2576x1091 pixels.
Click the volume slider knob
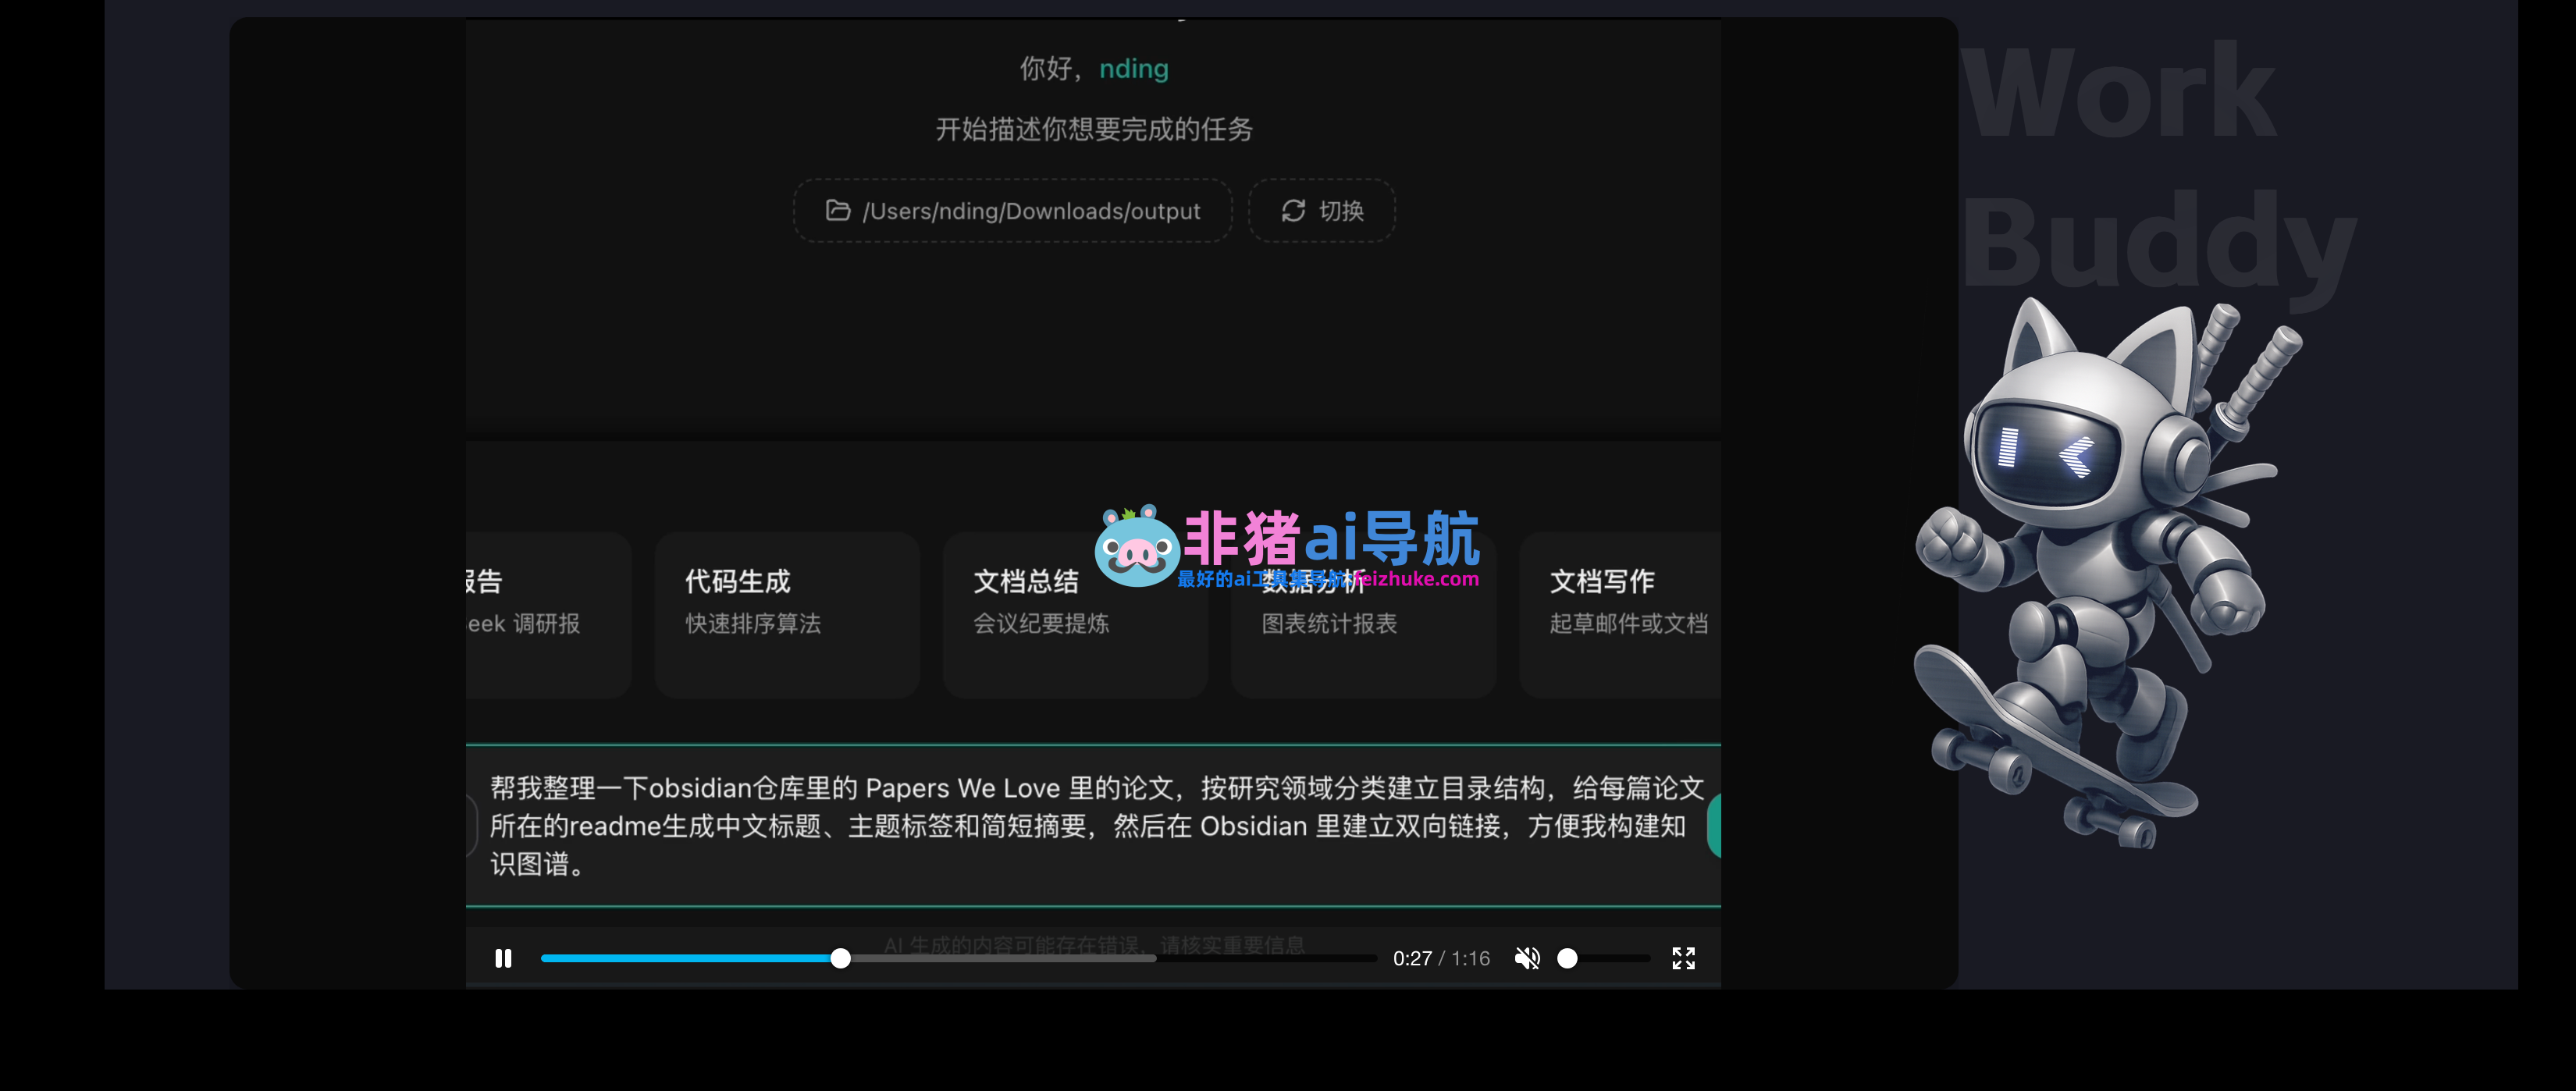tap(1567, 958)
